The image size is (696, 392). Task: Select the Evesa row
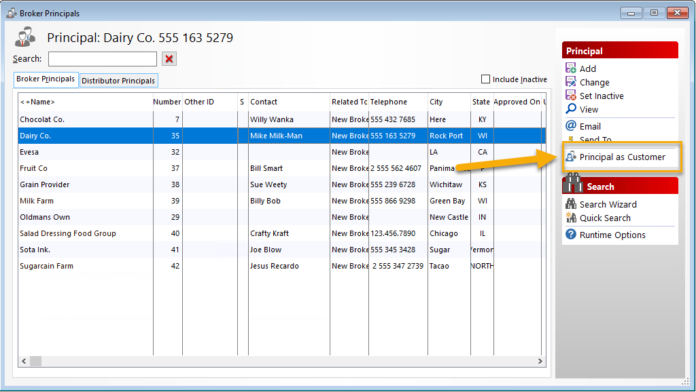click(282, 153)
